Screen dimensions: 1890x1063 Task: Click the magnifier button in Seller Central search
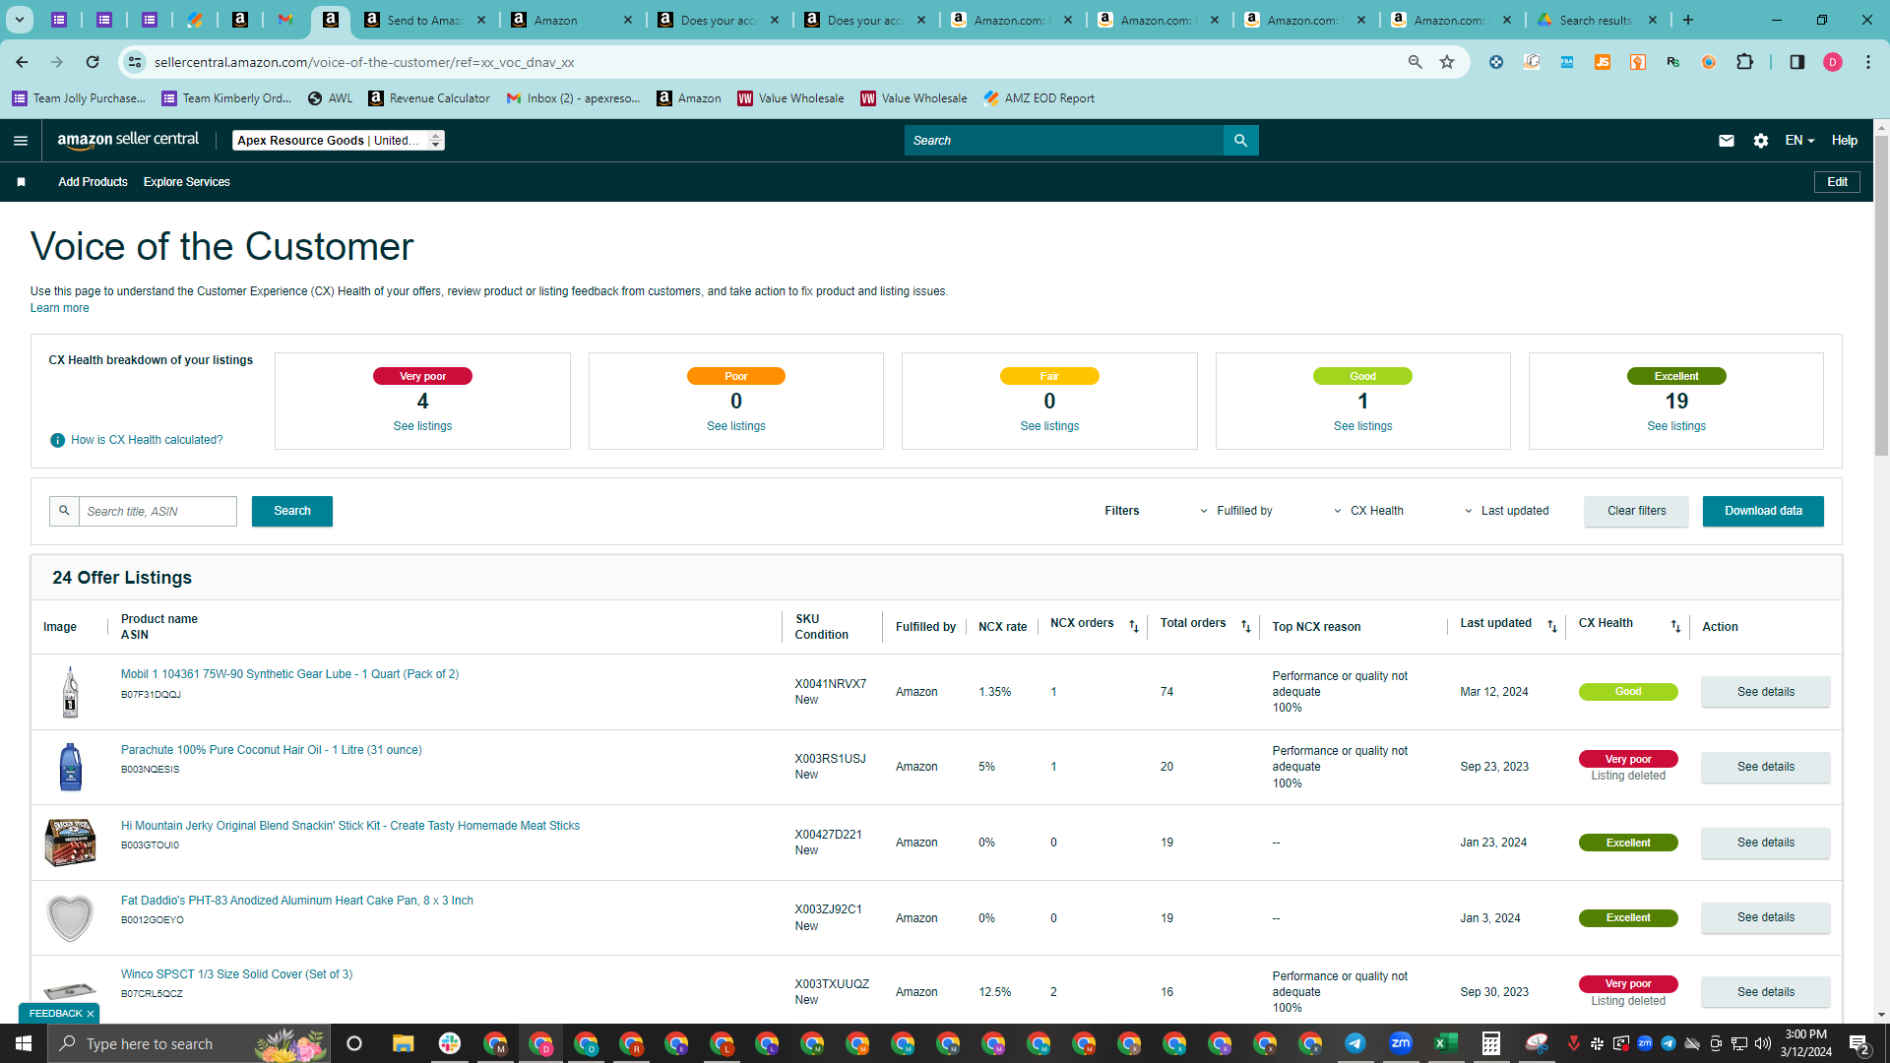coord(1240,141)
